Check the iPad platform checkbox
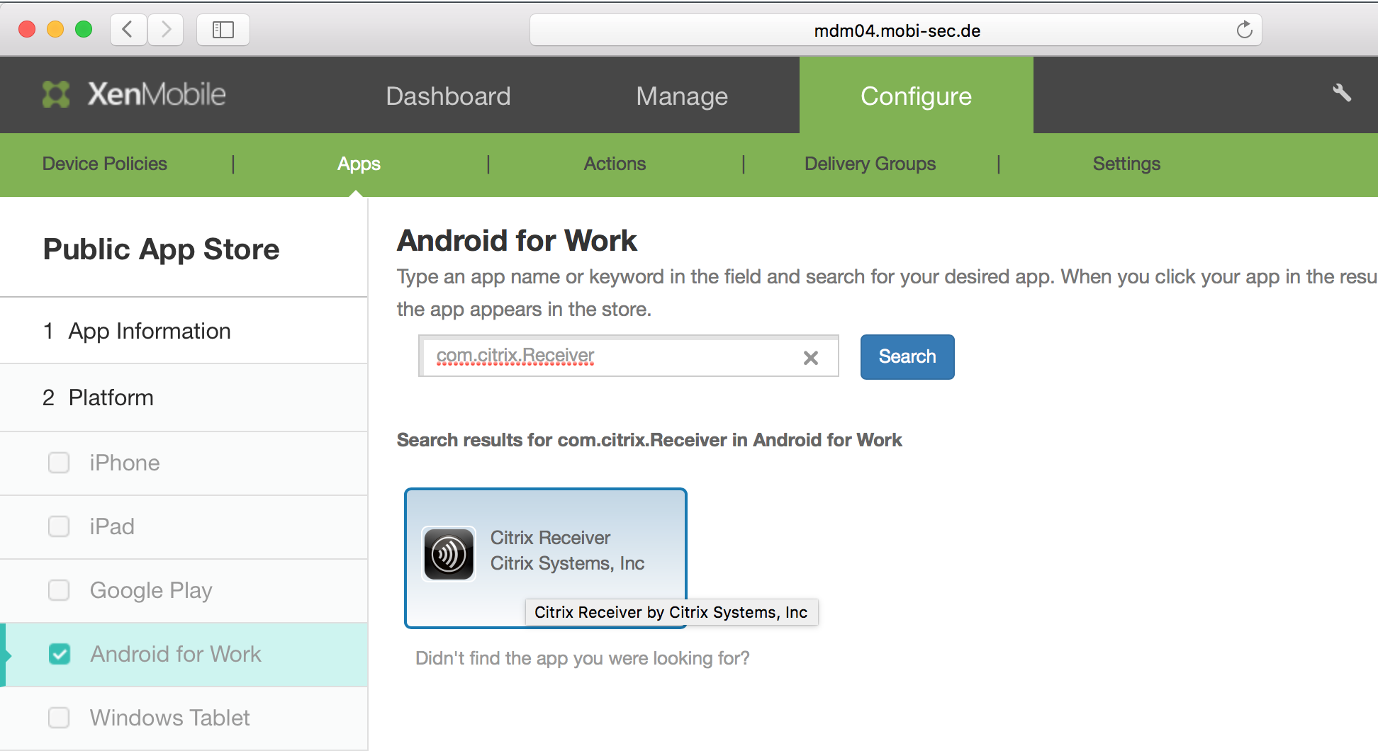 tap(59, 526)
